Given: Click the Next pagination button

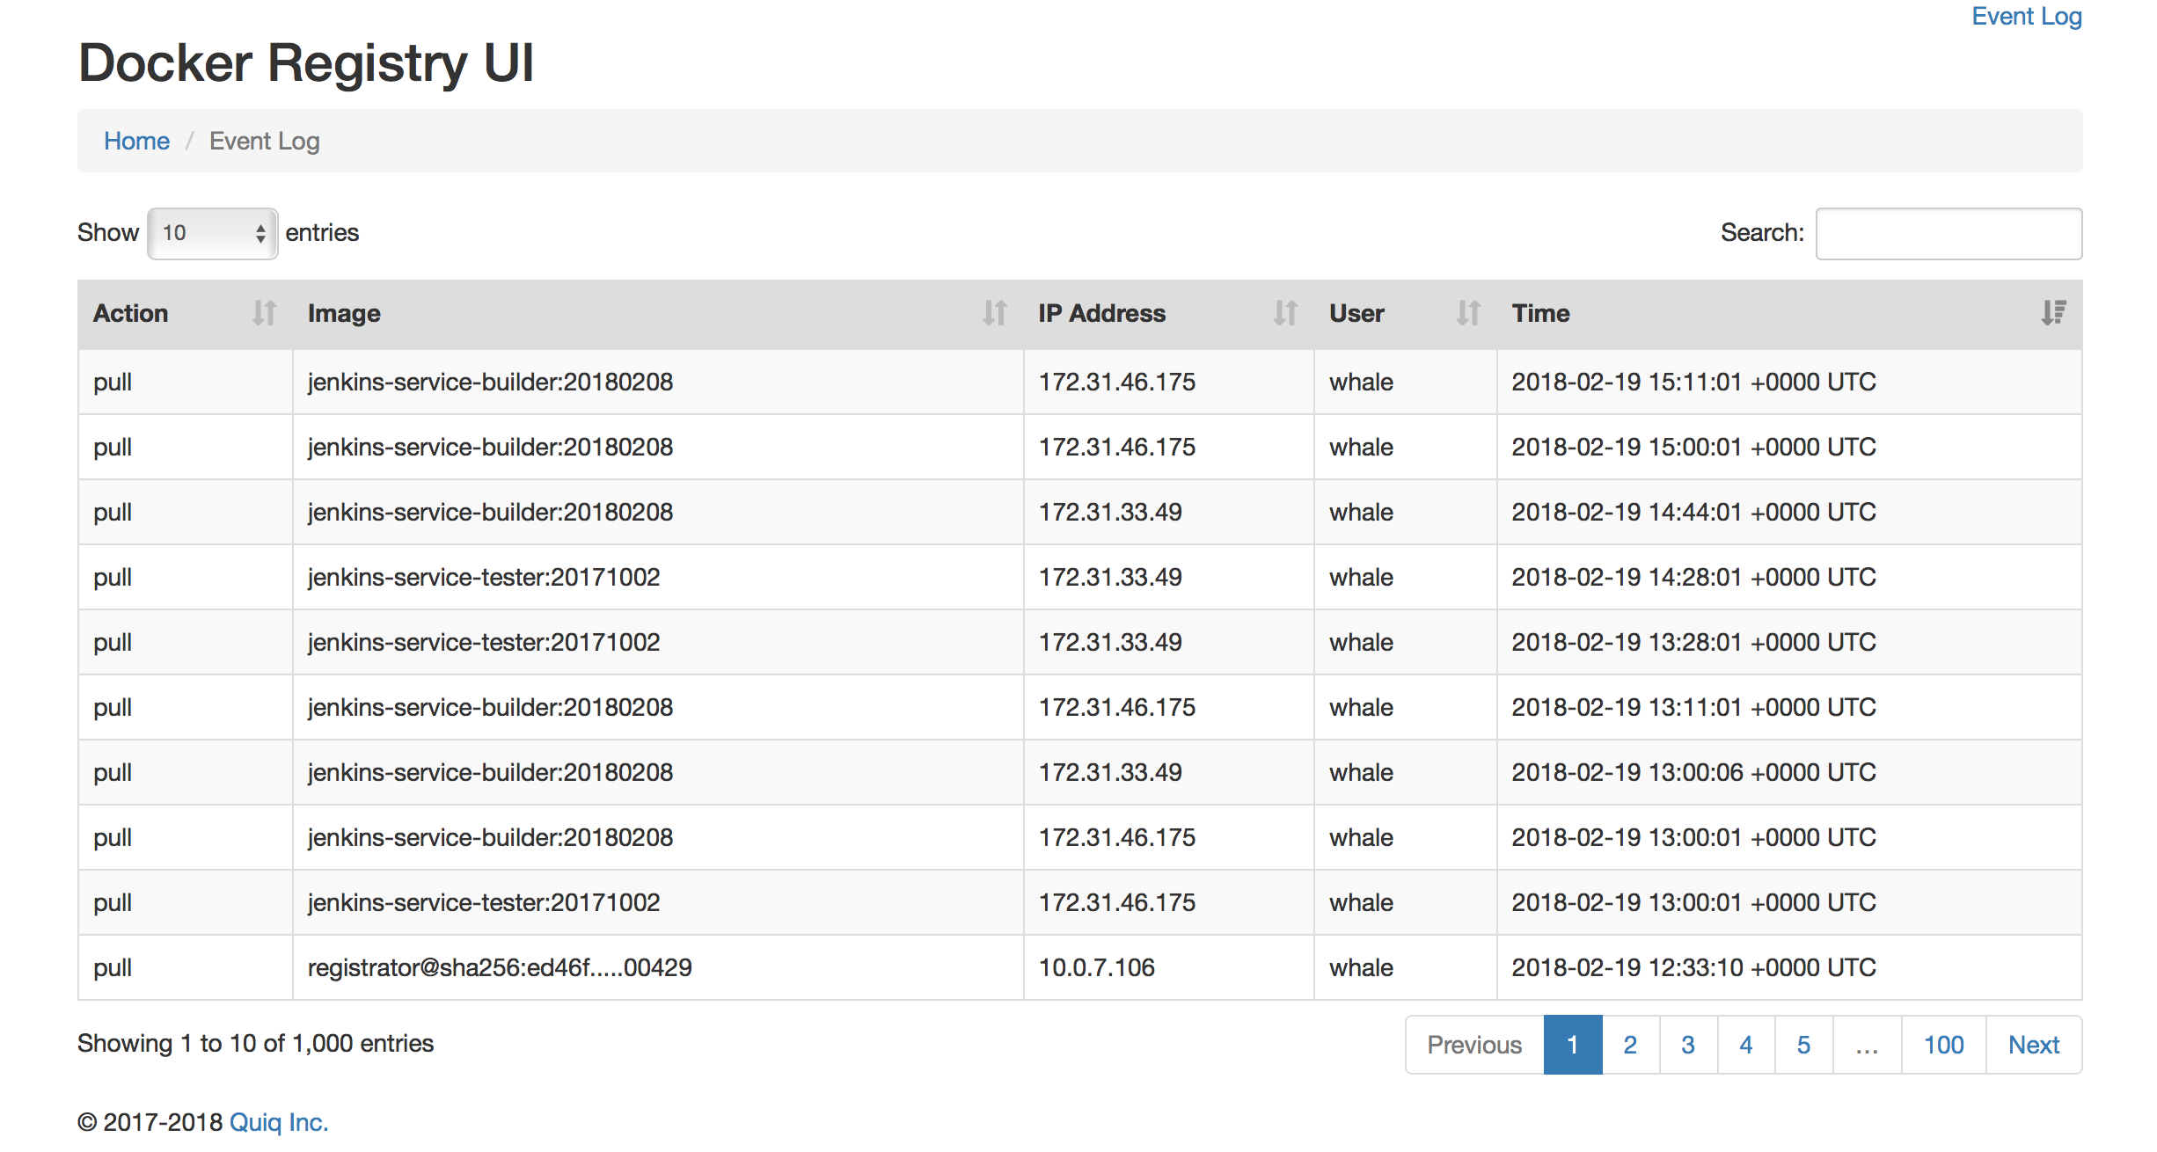Looking at the screenshot, I should (x=2033, y=1045).
